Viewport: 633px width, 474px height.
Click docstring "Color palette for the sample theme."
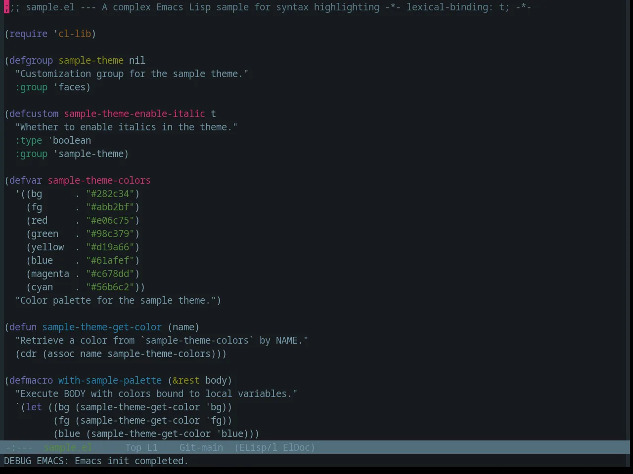point(116,300)
